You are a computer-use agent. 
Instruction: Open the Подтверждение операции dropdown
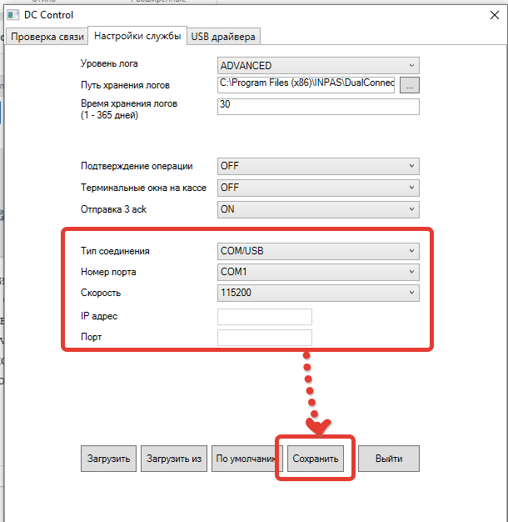(x=317, y=166)
